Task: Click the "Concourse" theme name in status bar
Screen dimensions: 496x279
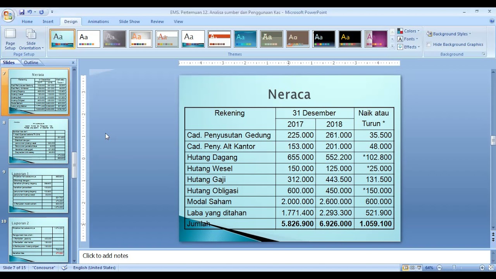Action: (44, 268)
